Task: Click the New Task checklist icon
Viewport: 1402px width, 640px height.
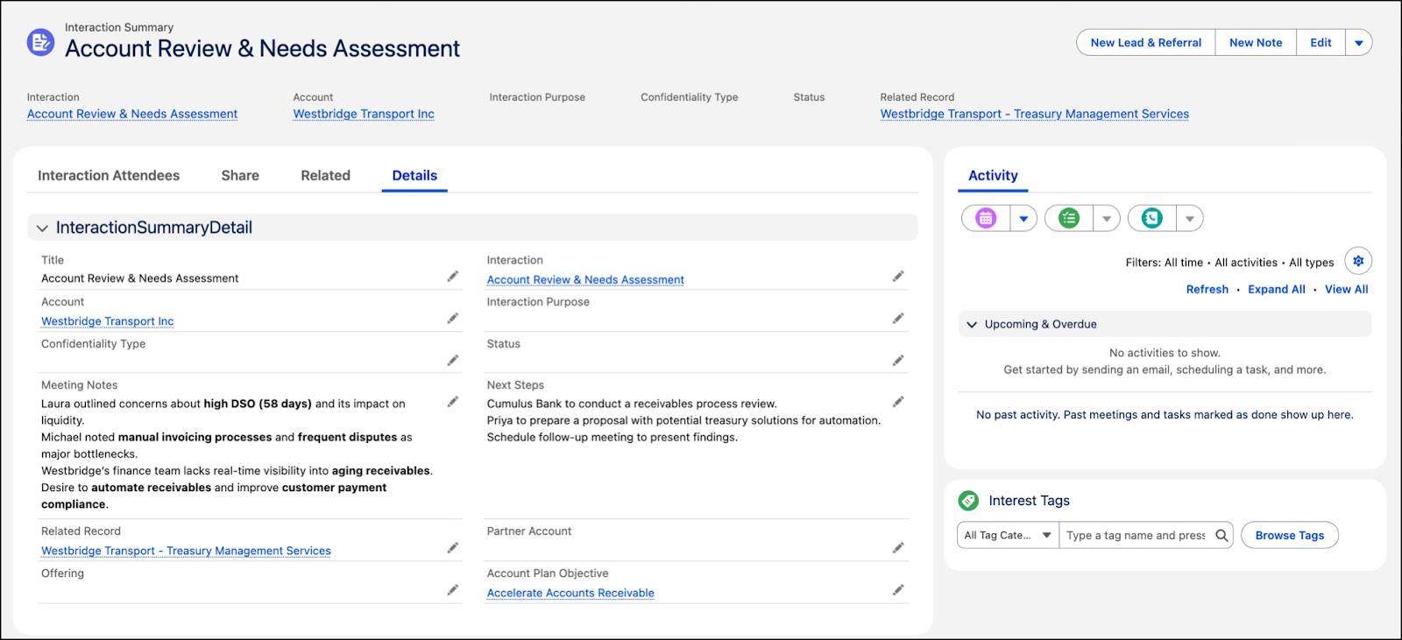Action: [x=1069, y=218]
